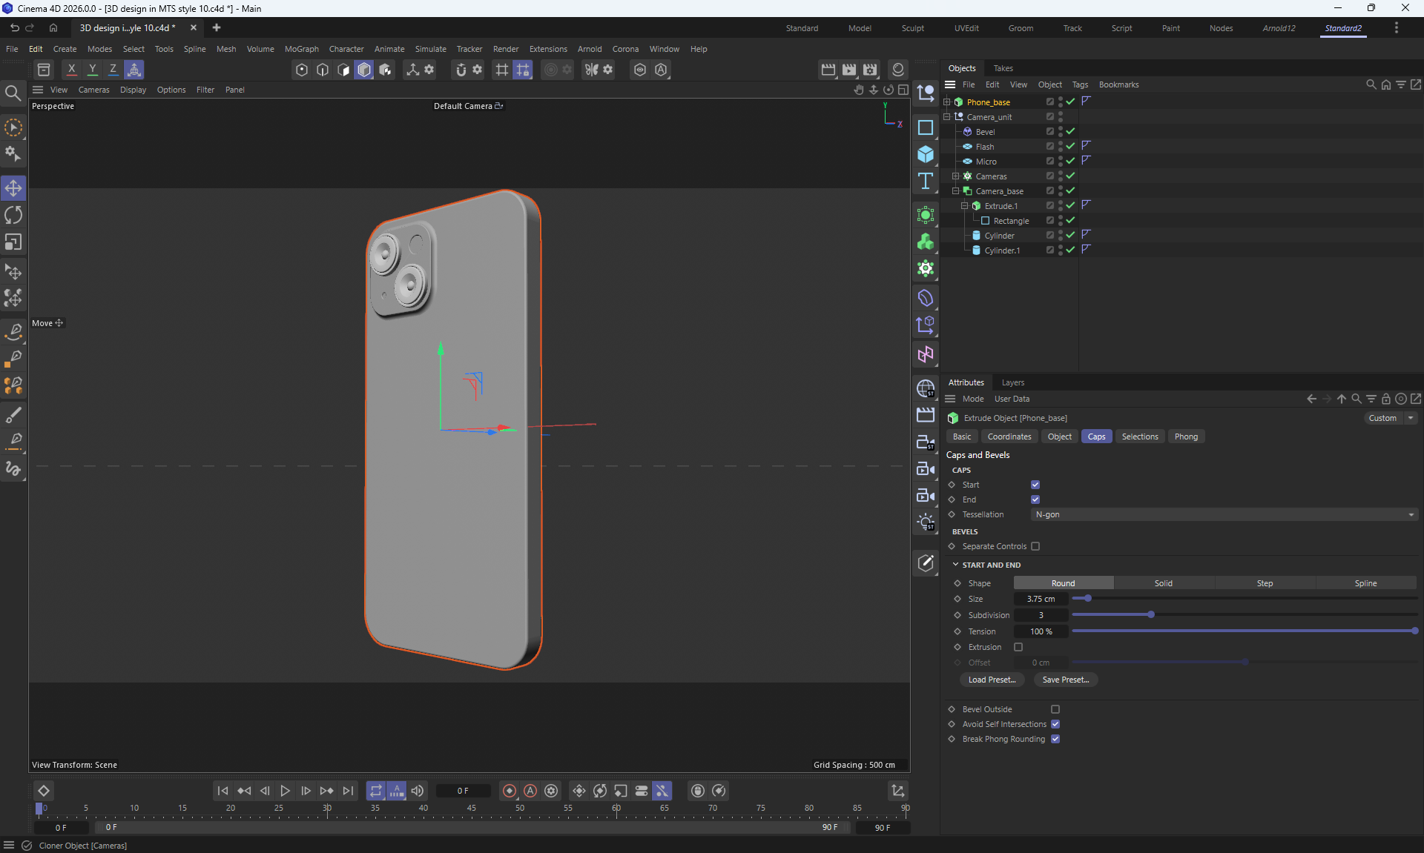This screenshot has height=853, width=1424.
Task: Enable the Bevel Outside checkbox
Action: click(1055, 709)
